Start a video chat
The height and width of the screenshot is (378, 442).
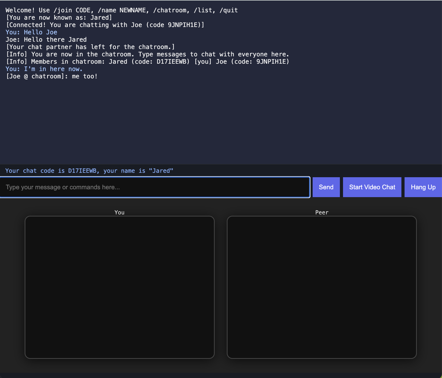(x=372, y=187)
